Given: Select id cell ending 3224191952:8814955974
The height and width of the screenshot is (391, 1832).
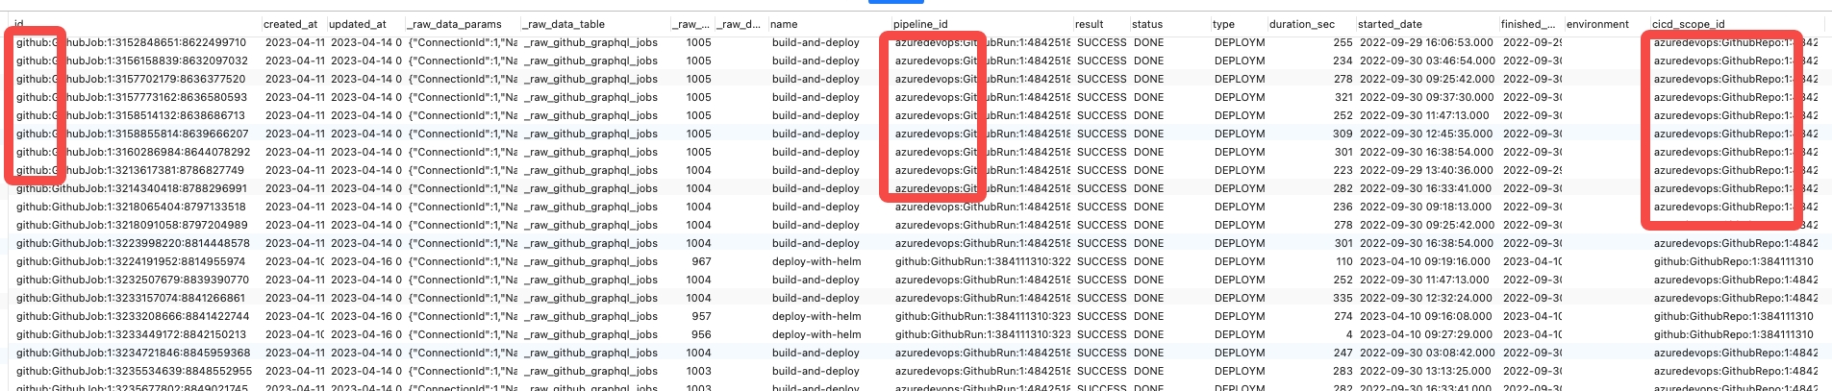Looking at the screenshot, I should [x=131, y=261].
